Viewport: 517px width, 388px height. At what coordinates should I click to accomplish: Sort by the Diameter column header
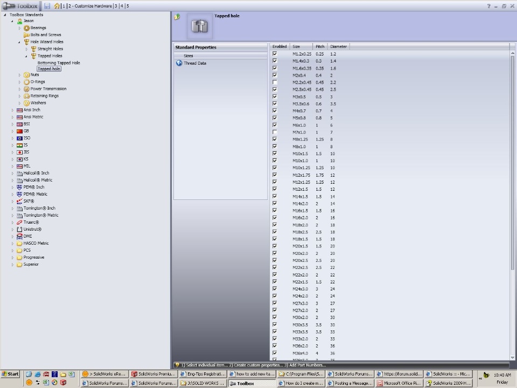338,46
